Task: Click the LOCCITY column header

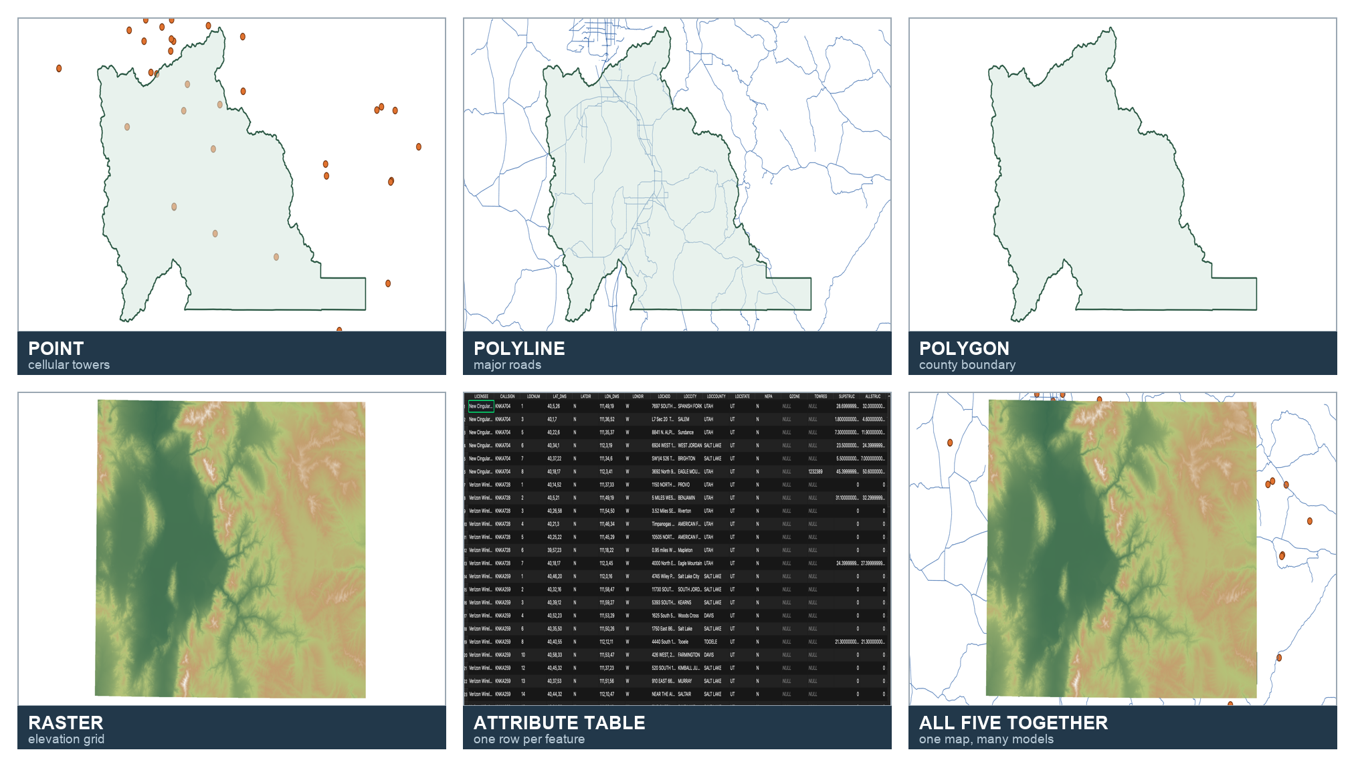Action: 690,396
